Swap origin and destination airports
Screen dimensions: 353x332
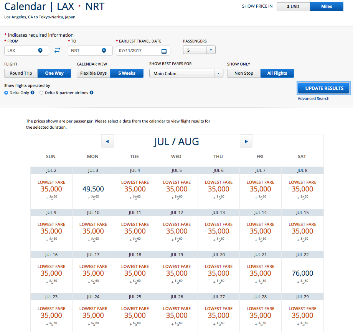(x=57, y=50)
